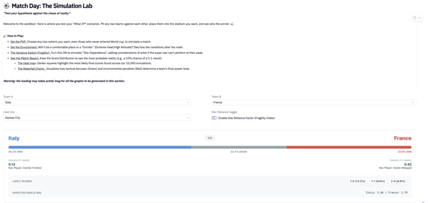428x203 pixels.
Task: Enable the Star Reliance Factor toggle
Action: (215, 118)
